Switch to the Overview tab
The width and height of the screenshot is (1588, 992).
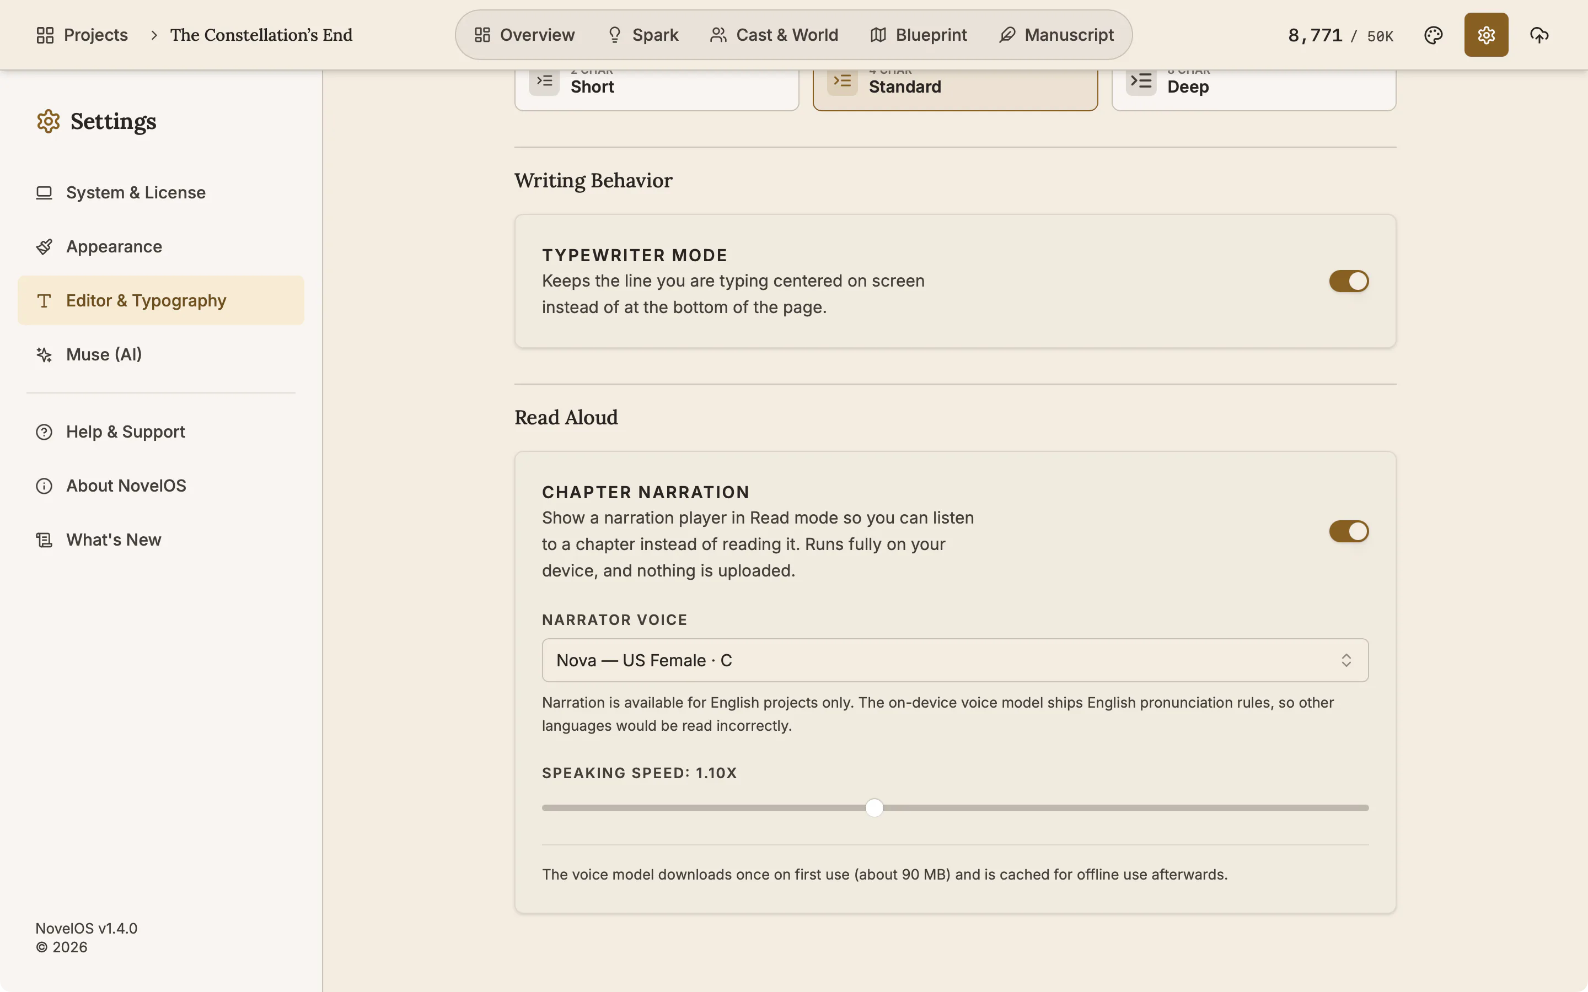[x=524, y=35]
